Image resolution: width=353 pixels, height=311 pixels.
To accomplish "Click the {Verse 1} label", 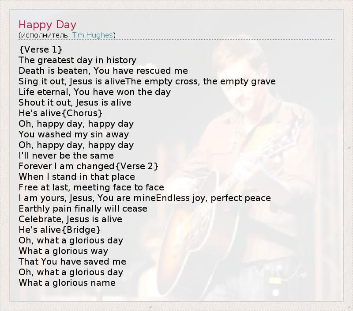I will (41, 49).
